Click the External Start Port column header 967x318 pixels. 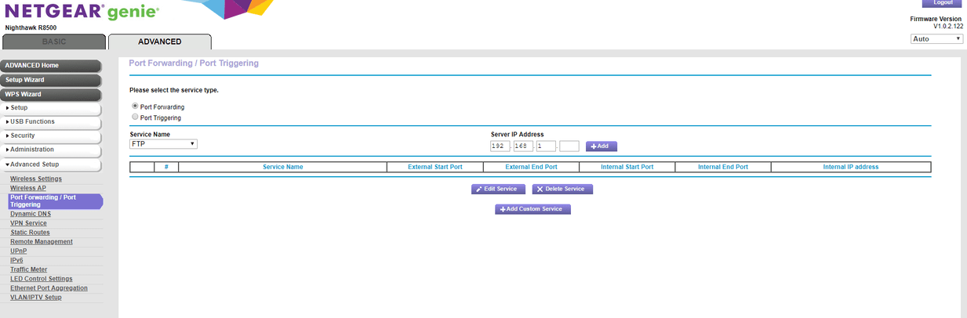[x=435, y=167]
